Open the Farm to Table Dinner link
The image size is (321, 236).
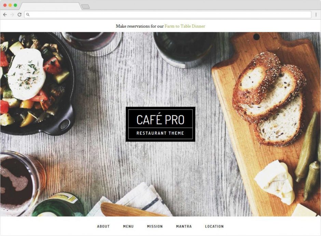pos(185,26)
